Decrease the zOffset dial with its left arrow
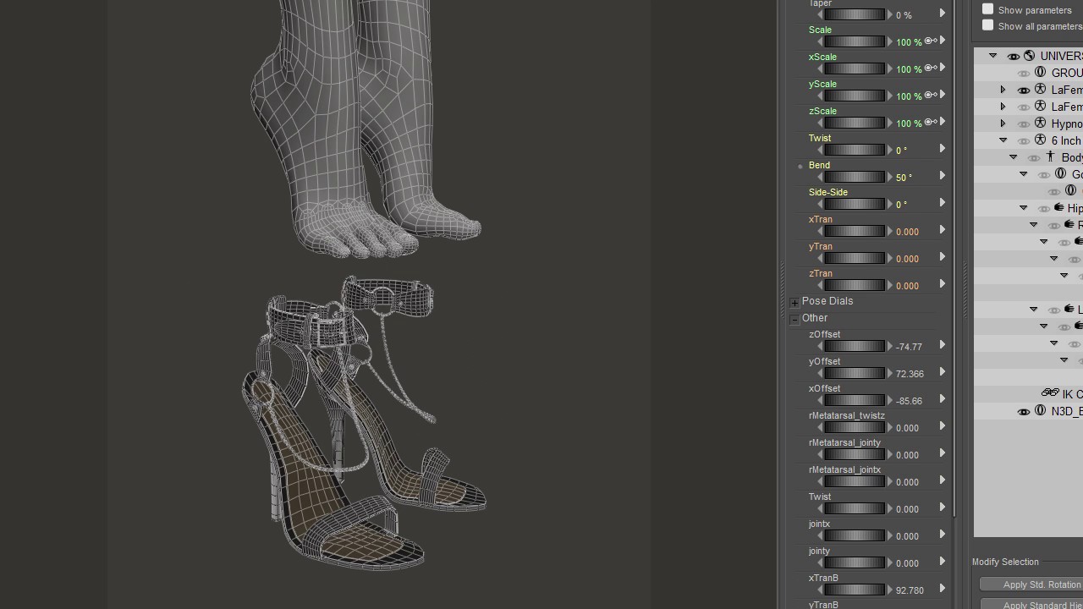This screenshot has height=609, width=1083. (x=820, y=346)
